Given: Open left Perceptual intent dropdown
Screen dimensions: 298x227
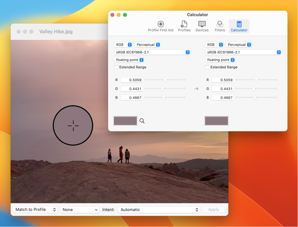Looking at the screenshot, I should point(147,45).
